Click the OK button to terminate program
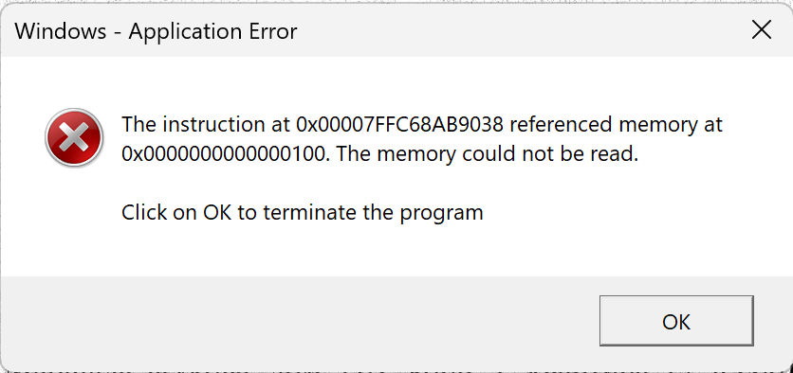The width and height of the screenshot is (793, 373). 676,321
